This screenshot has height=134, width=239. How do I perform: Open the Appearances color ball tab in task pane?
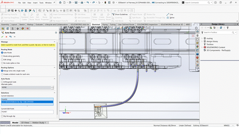(198, 46)
